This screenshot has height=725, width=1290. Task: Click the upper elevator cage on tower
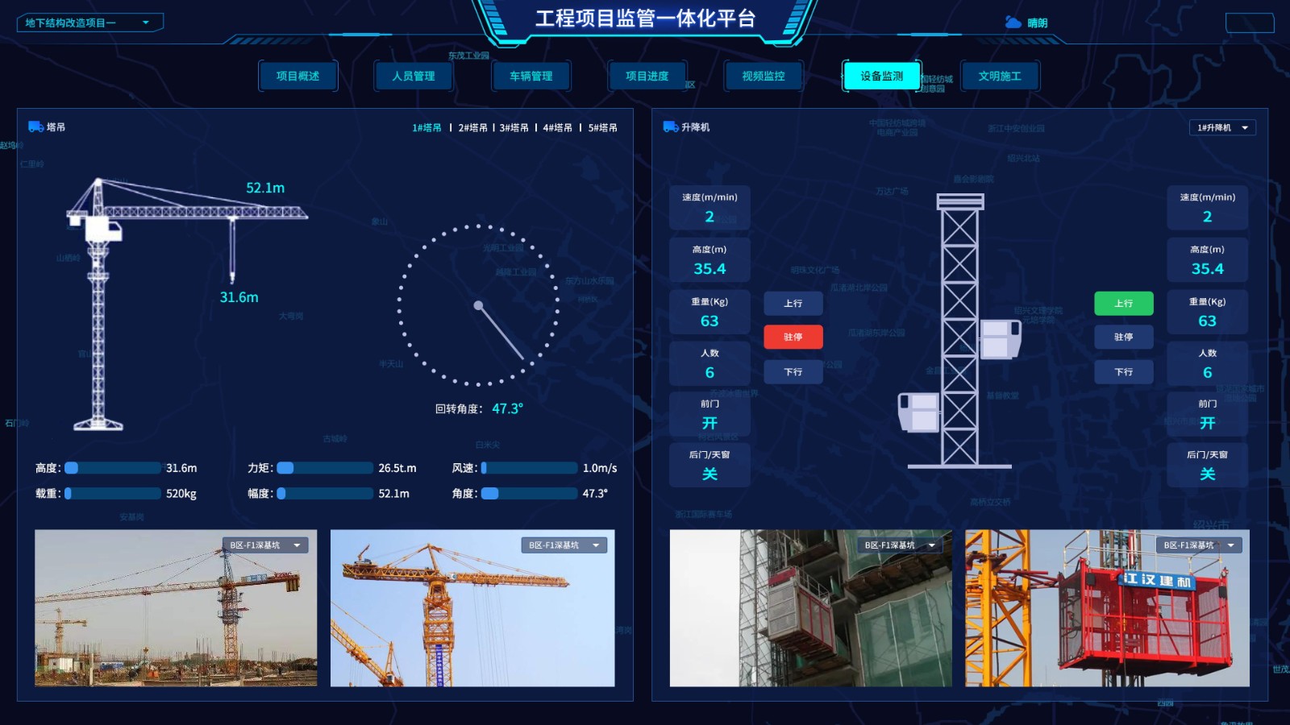[1001, 338]
